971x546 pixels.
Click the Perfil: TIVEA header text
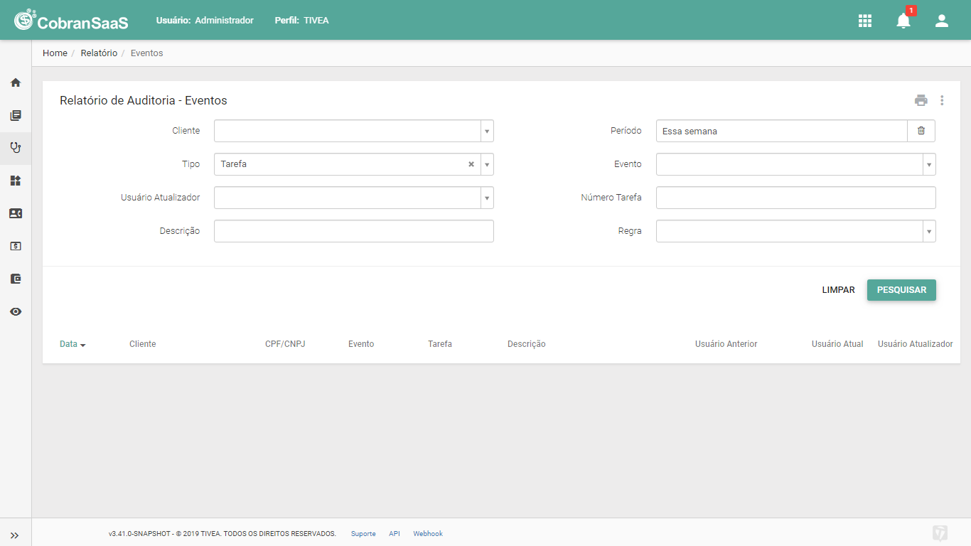point(302,21)
